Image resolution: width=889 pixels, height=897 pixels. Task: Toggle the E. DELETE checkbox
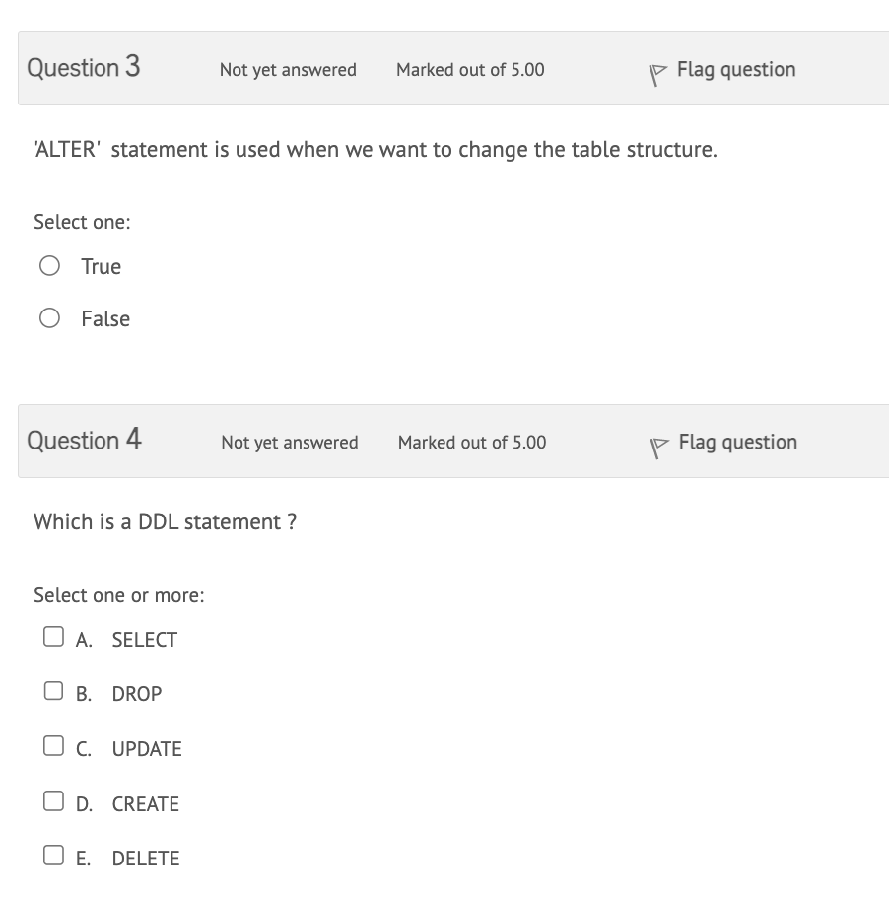tap(53, 857)
